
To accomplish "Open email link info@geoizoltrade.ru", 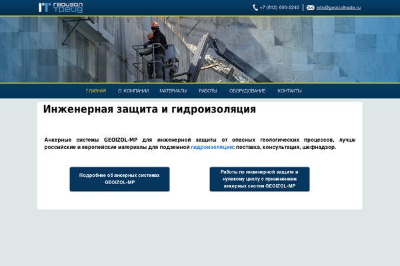I will click(339, 7).
